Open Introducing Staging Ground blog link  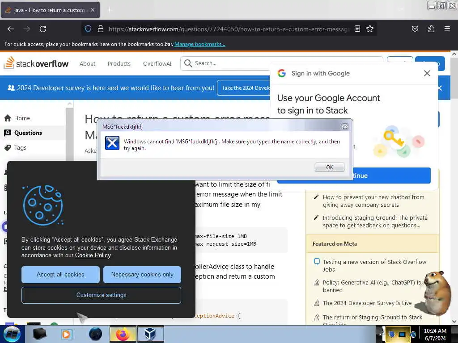pos(375,222)
